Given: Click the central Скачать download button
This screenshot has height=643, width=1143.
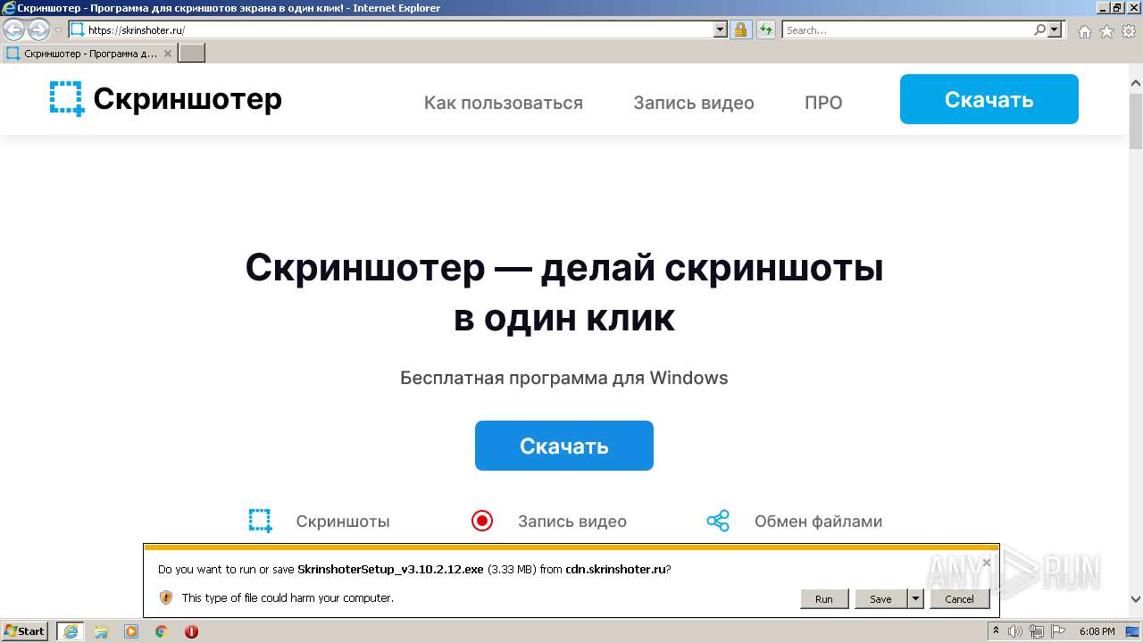Looking at the screenshot, I should (x=564, y=446).
